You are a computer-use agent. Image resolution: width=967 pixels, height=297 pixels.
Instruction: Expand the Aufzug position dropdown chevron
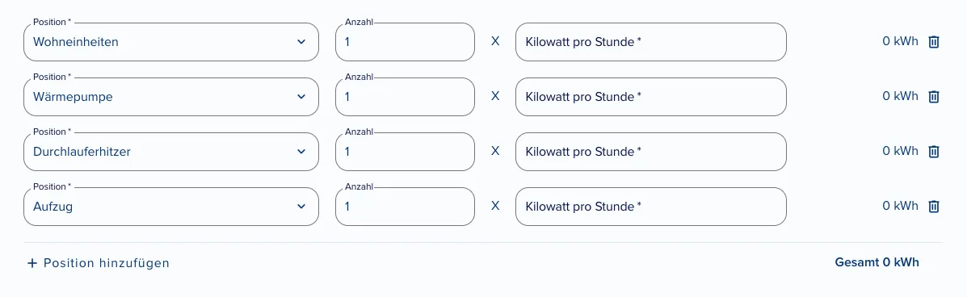point(301,207)
